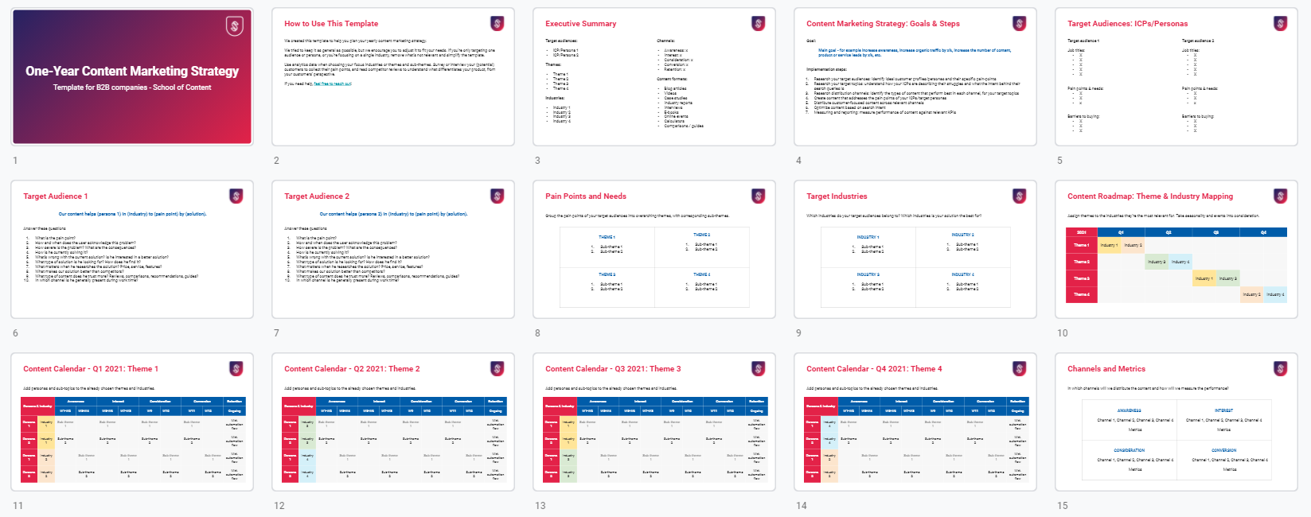Click the Q1 header in the Content Roadmap table
Viewport: 1311px width, 517px height.
[1121, 232]
